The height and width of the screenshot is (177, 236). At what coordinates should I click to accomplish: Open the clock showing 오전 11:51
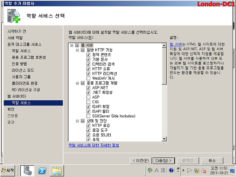[219, 170]
